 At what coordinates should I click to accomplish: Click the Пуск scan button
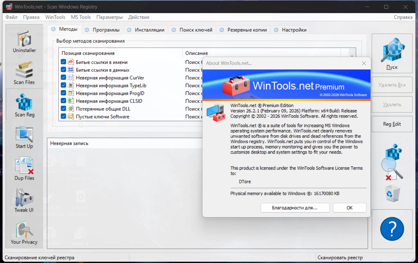click(392, 53)
